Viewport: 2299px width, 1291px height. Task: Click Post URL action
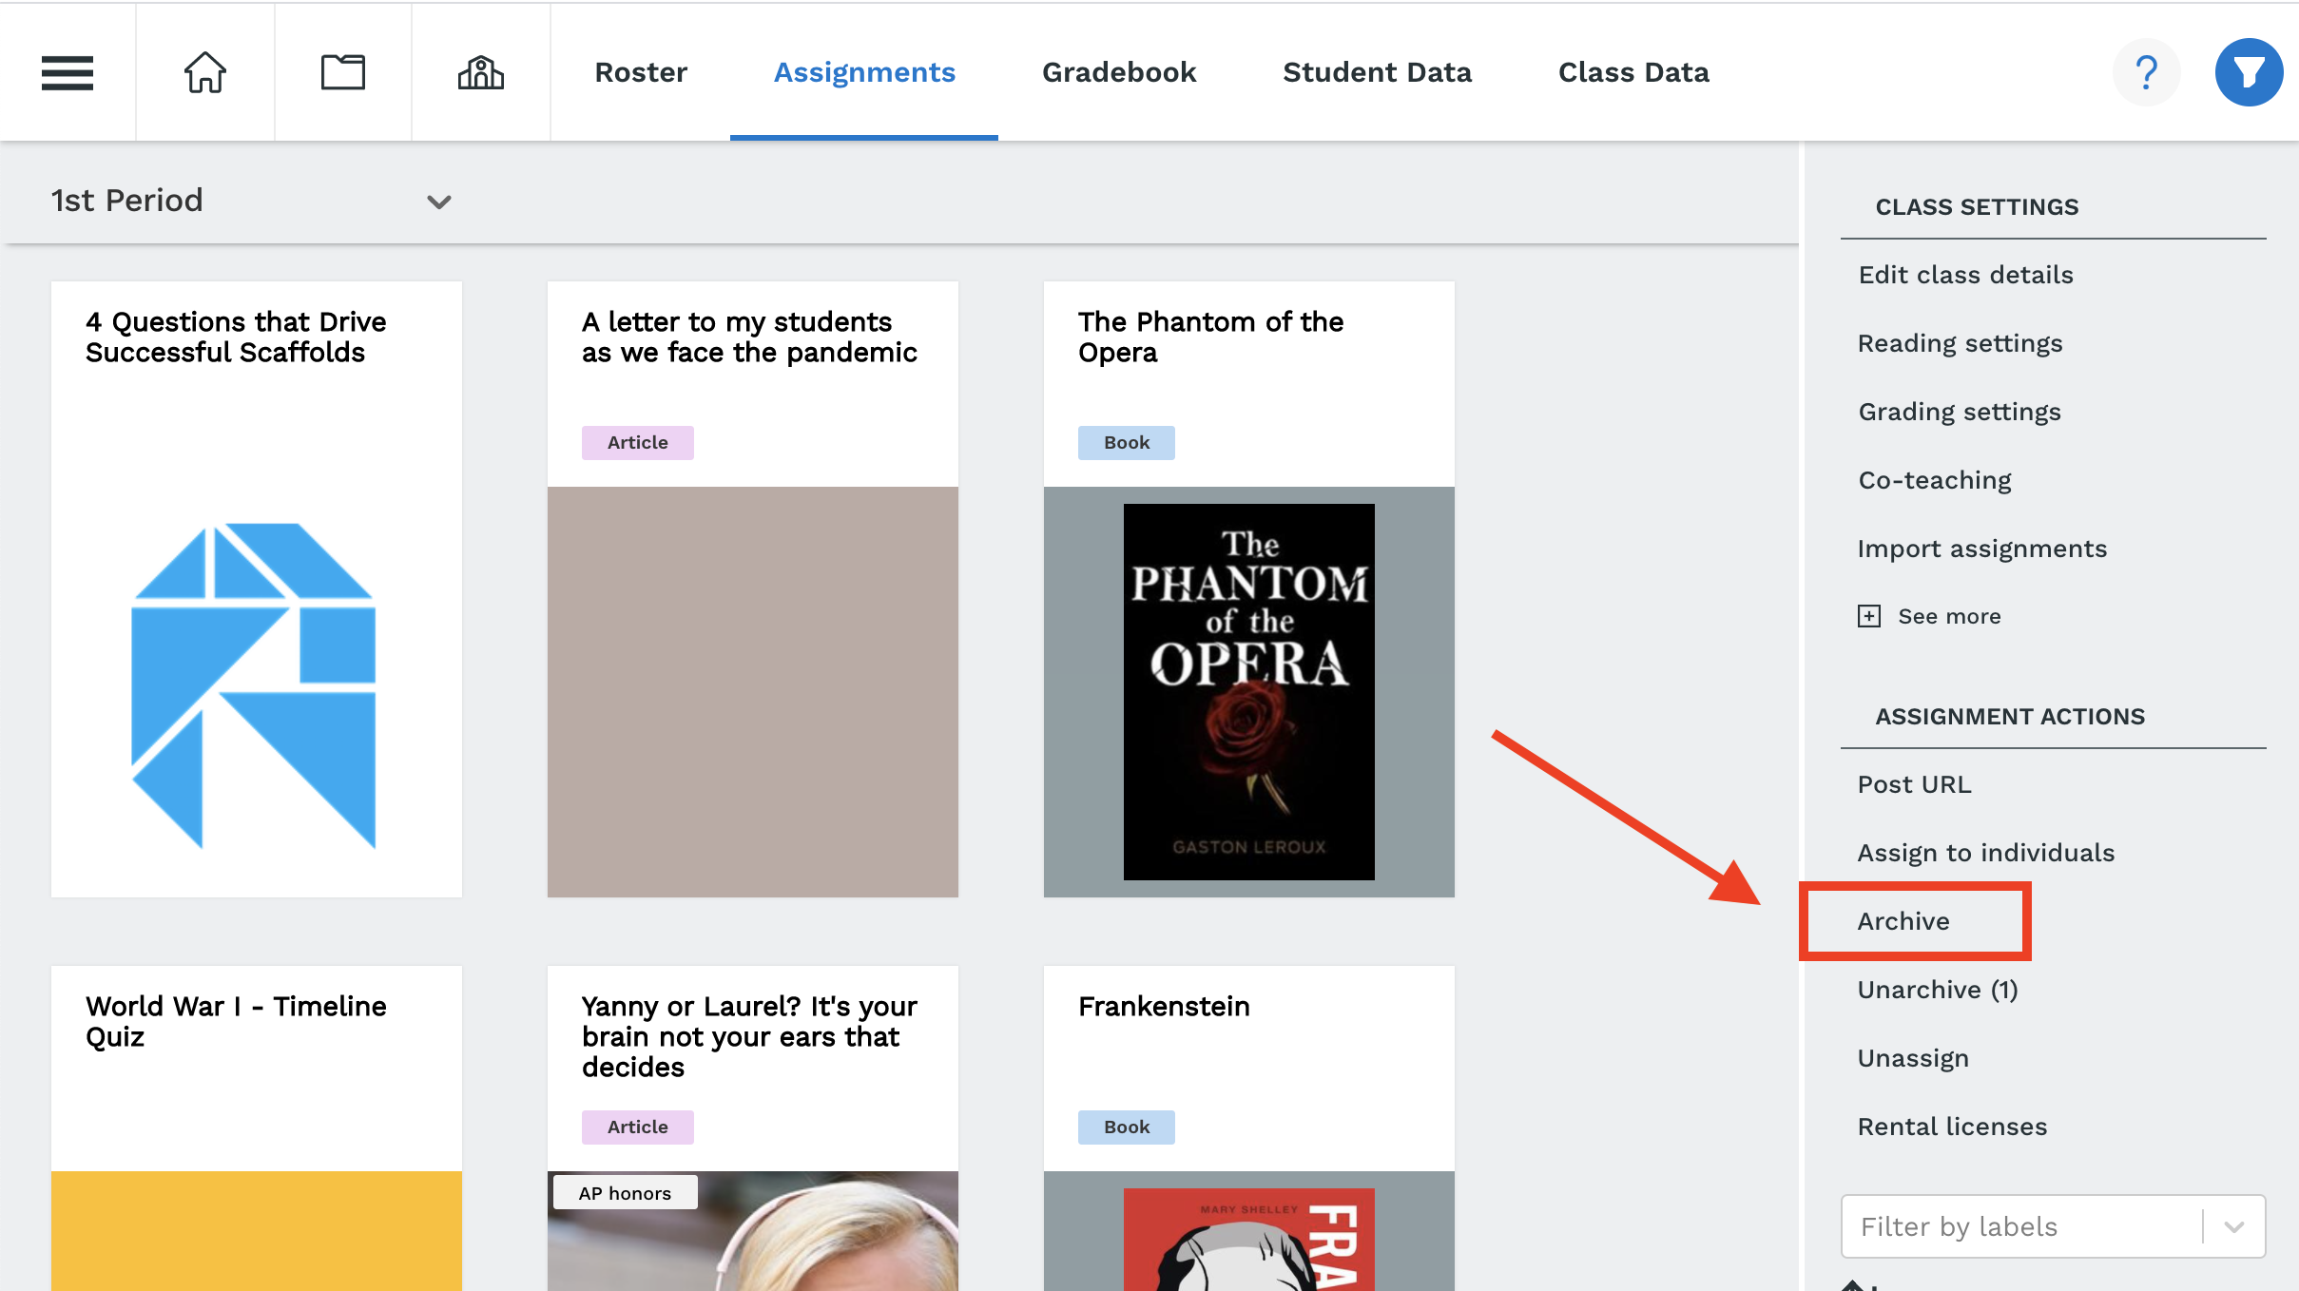(1914, 784)
